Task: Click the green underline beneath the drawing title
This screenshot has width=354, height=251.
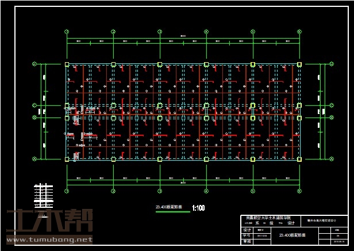Action: [169, 211]
